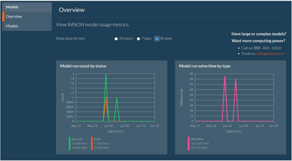Click the orange Error legend color bar
Image resolution: width=292 pixels, height=161 pixels.
(92, 143)
